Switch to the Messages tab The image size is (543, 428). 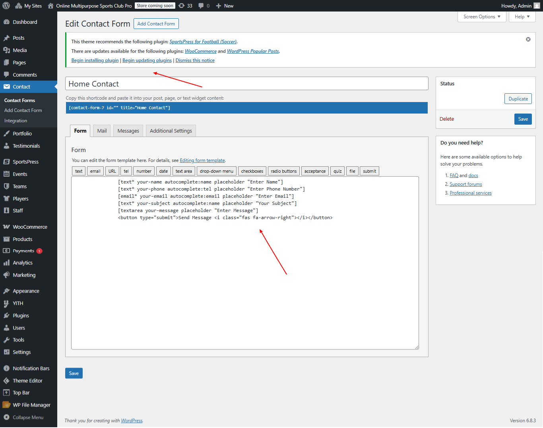point(128,131)
